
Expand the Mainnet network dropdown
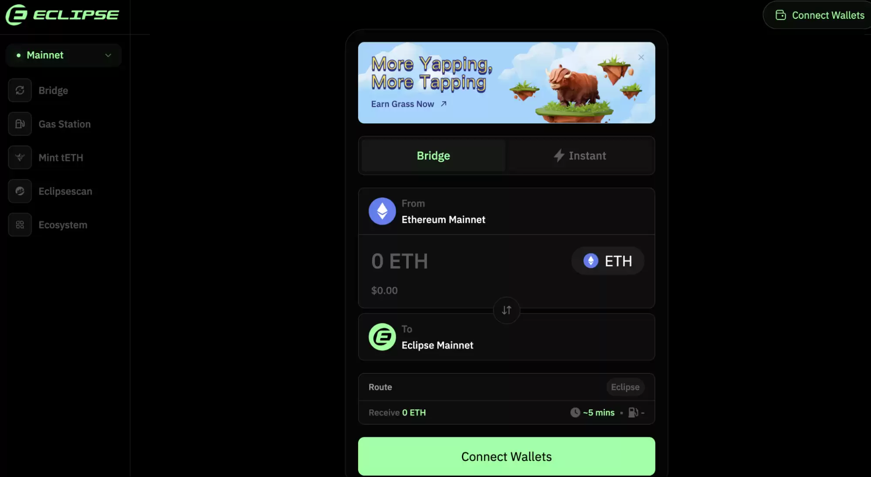click(x=64, y=55)
